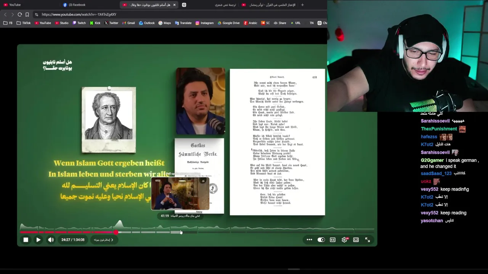The width and height of the screenshot is (488, 274).
Task: Click chat username yasotchan
Action: (x=432, y=221)
